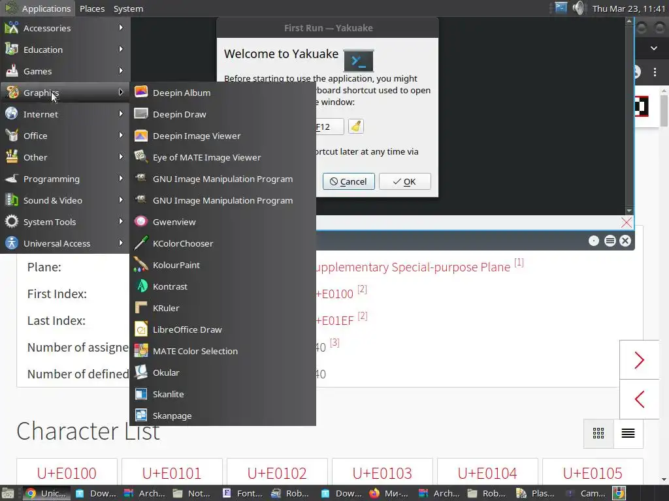The image size is (669, 501).
Task: Expand the Programming submenu
Action: (x=65, y=179)
